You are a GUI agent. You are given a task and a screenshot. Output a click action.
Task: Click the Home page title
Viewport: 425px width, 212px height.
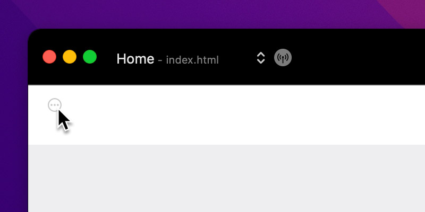(135, 59)
